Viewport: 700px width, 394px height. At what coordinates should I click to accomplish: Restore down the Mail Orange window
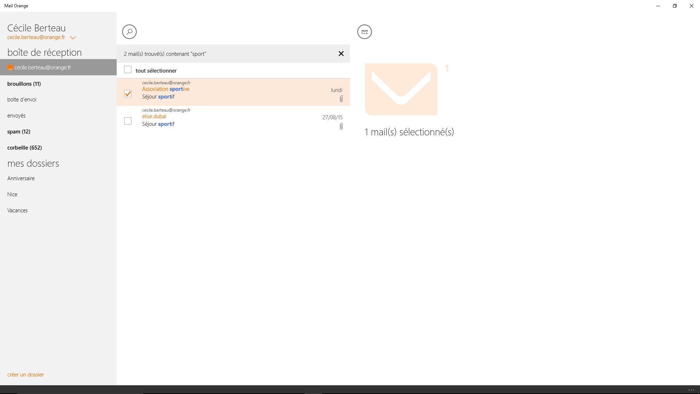coord(675,6)
